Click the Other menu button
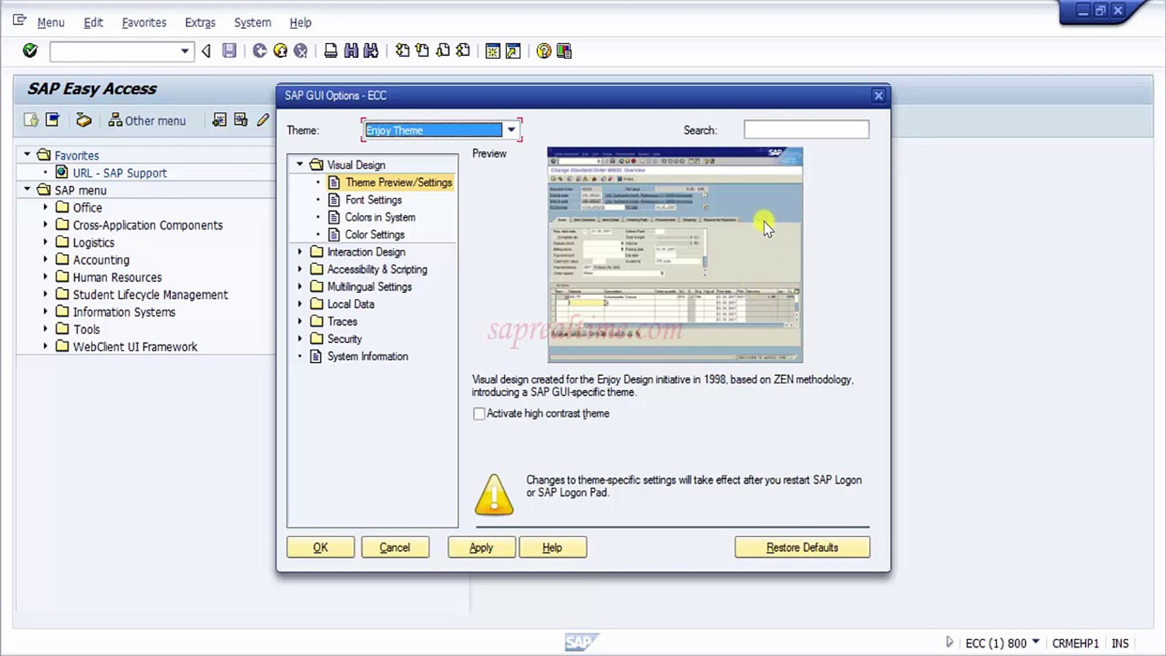 point(147,120)
